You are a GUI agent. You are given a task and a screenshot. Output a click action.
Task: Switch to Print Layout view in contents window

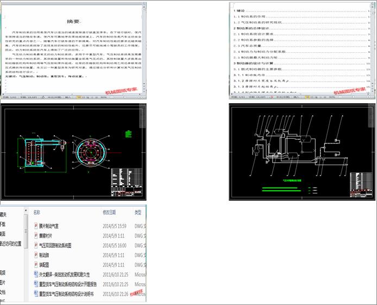[x=307, y=97]
